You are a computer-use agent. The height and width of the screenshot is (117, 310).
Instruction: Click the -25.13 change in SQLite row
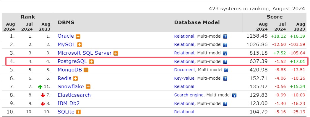[x=298, y=112]
